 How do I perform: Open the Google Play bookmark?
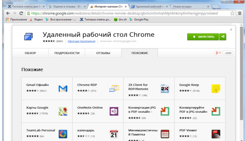(139, 19)
